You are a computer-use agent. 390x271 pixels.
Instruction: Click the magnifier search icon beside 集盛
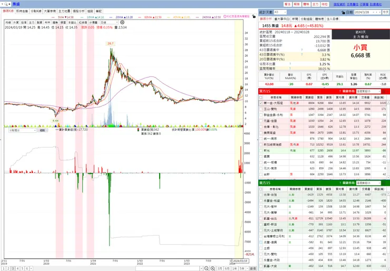(x=6, y=4)
